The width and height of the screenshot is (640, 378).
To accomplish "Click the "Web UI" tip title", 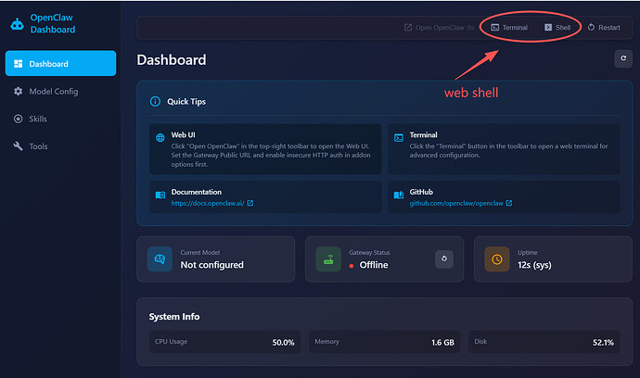I will click(x=183, y=134).
